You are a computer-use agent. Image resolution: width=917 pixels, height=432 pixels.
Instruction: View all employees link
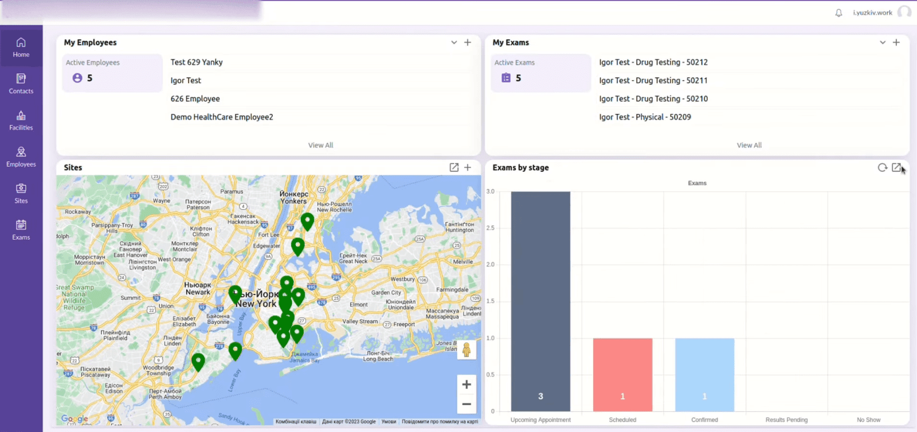click(x=320, y=146)
